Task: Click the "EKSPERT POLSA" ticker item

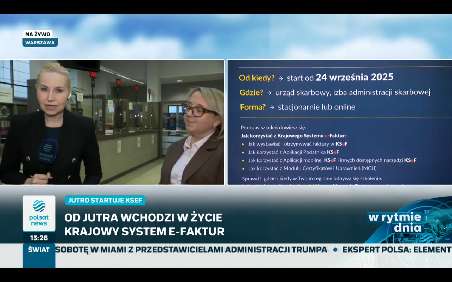Action: click(397, 250)
